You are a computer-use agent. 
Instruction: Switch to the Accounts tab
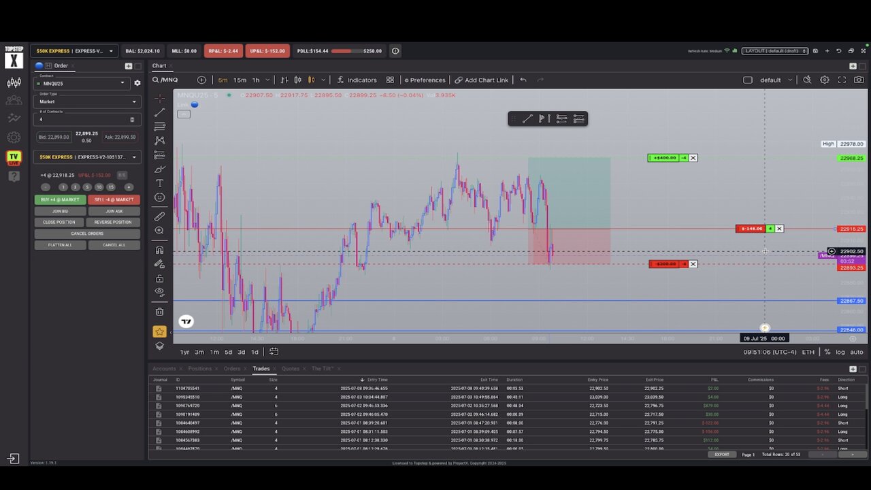pos(164,369)
